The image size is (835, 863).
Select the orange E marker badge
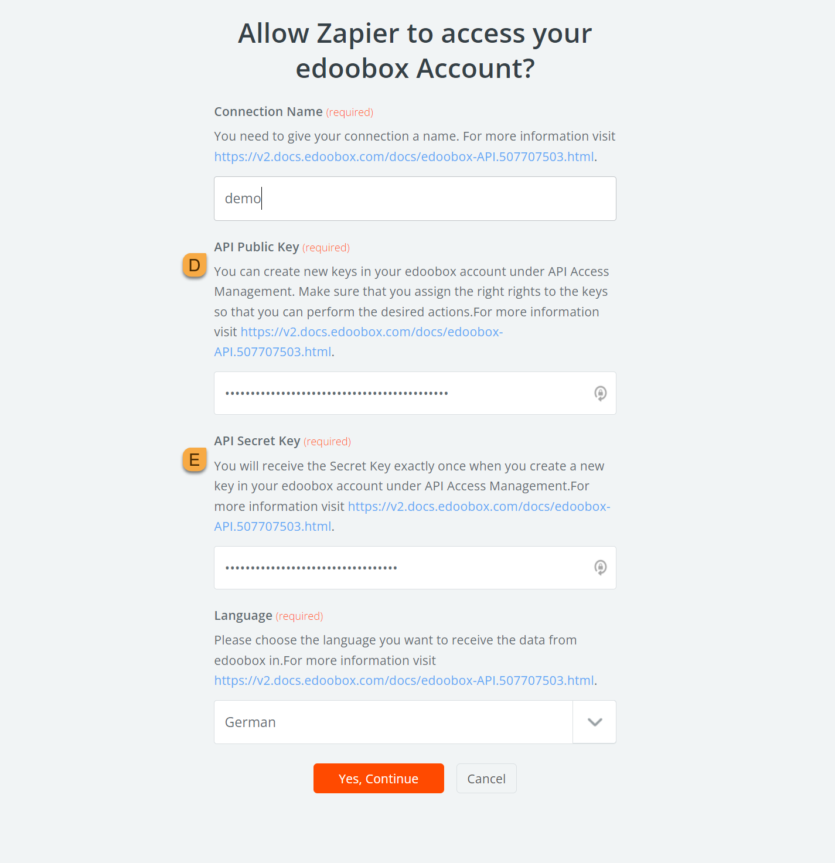coord(194,460)
